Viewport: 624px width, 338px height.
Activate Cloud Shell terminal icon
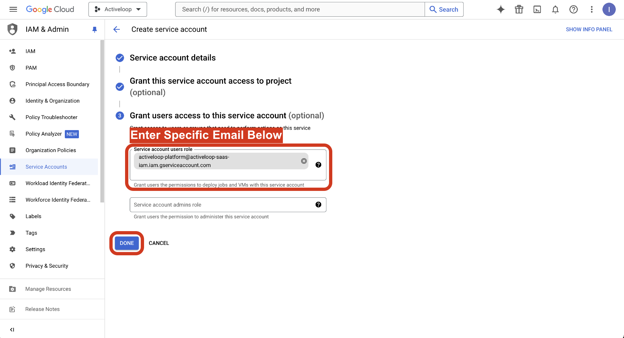(537, 9)
